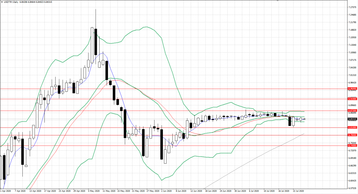Click the 6.60240 price scale value
This screenshot has height=194, width=358.
tap(352, 181)
